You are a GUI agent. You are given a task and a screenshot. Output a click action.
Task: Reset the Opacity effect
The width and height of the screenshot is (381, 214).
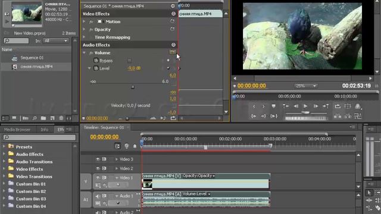pos(172,29)
